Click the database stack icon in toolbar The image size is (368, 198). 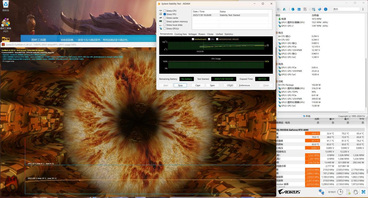(x=299, y=9)
